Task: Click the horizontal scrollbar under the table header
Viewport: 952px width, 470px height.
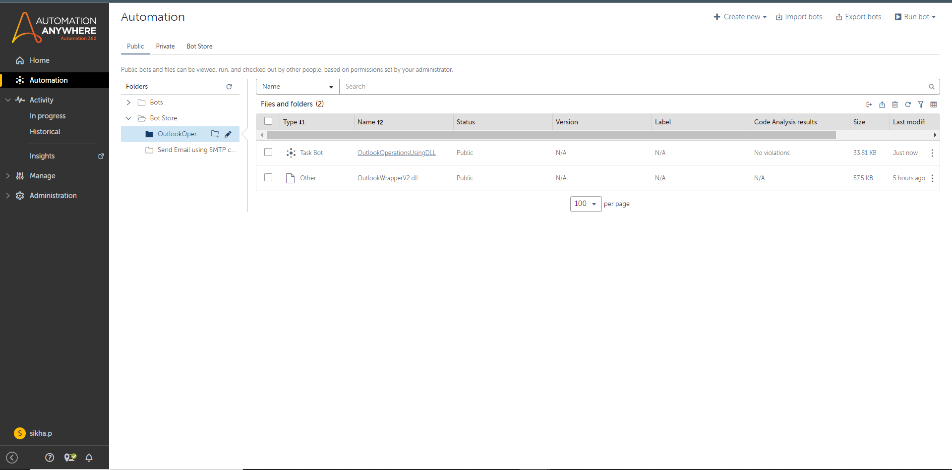Action: 550,135
